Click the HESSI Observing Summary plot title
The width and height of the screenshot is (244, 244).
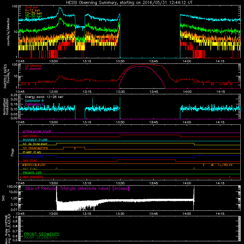click(x=129, y=3)
